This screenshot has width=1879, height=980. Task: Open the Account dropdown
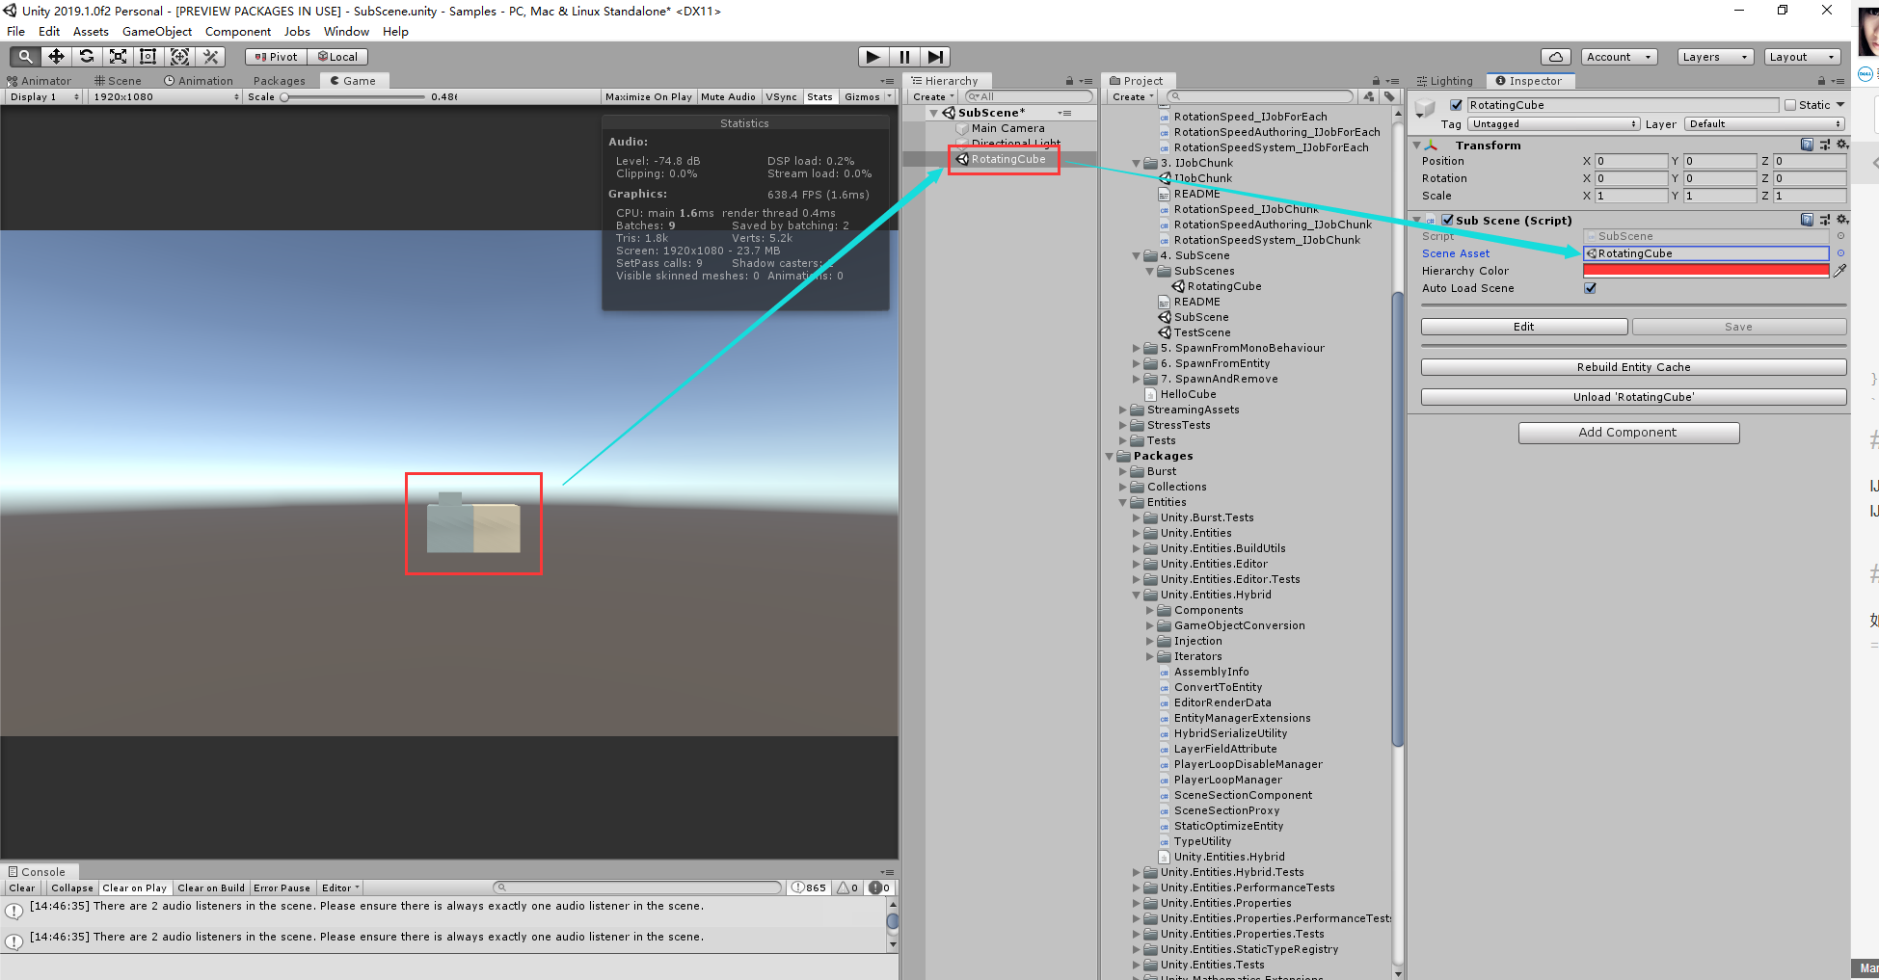[x=1619, y=57]
